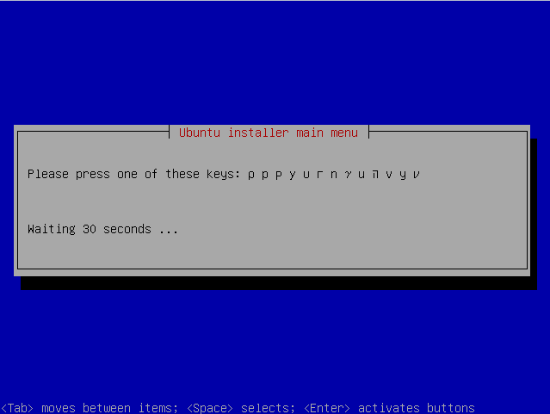550x414 pixels.
Task: Click the <Space> hint in the help bar
Action: (x=210, y=408)
